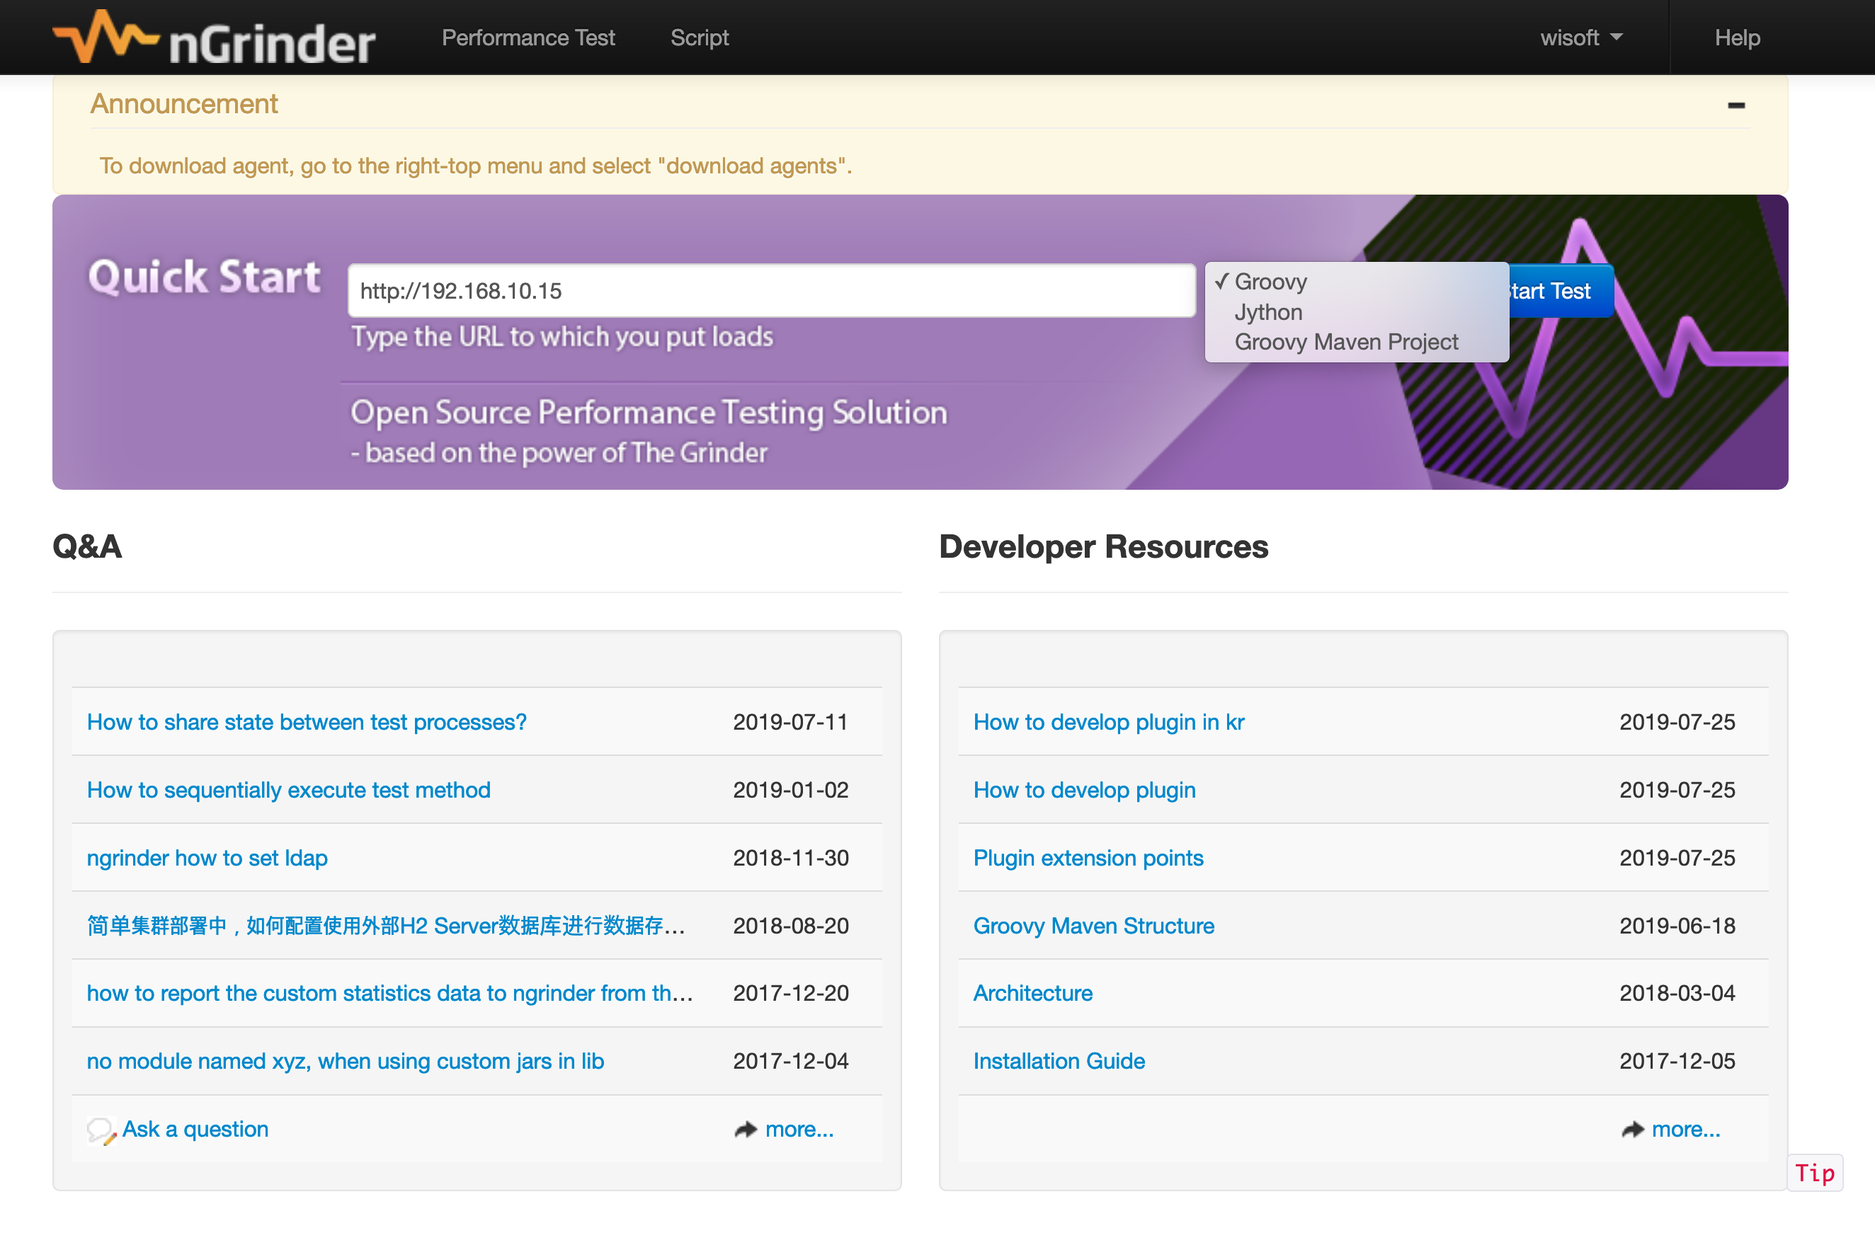Image resolution: width=1875 pixels, height=1240 pixels.
Task: Collapse the Announcement panel with minus icon
Action: click(1736, 105)
